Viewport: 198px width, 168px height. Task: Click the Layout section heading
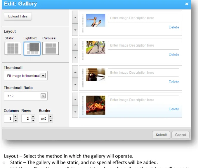point(10,31)
